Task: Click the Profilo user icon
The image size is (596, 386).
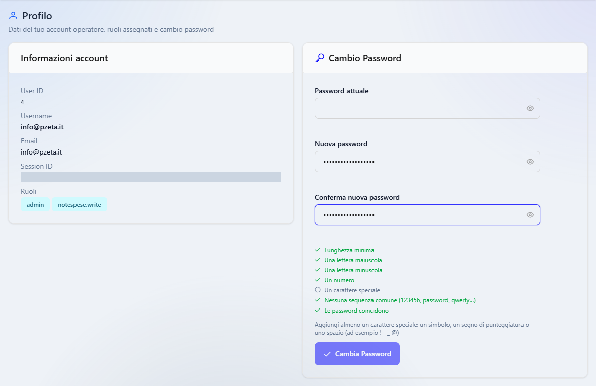Action: pos(13,16)
